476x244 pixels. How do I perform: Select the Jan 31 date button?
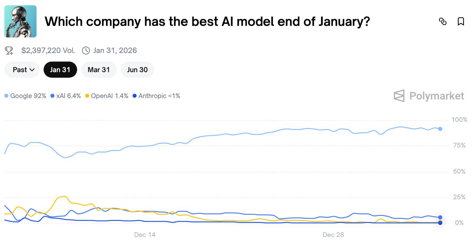tap(60, 70)
